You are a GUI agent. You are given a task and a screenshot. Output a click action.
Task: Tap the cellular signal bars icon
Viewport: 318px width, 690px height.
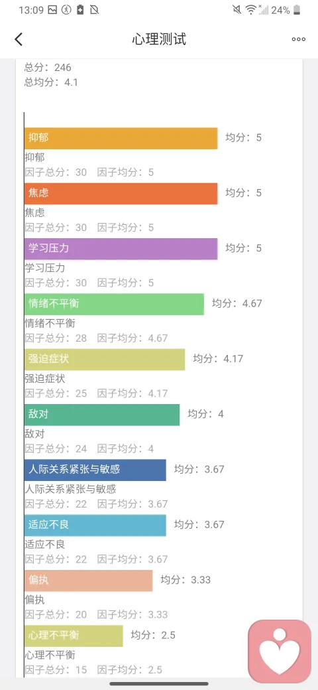coord(263,10)
